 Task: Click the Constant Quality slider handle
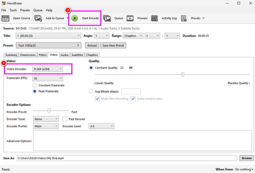183,75
